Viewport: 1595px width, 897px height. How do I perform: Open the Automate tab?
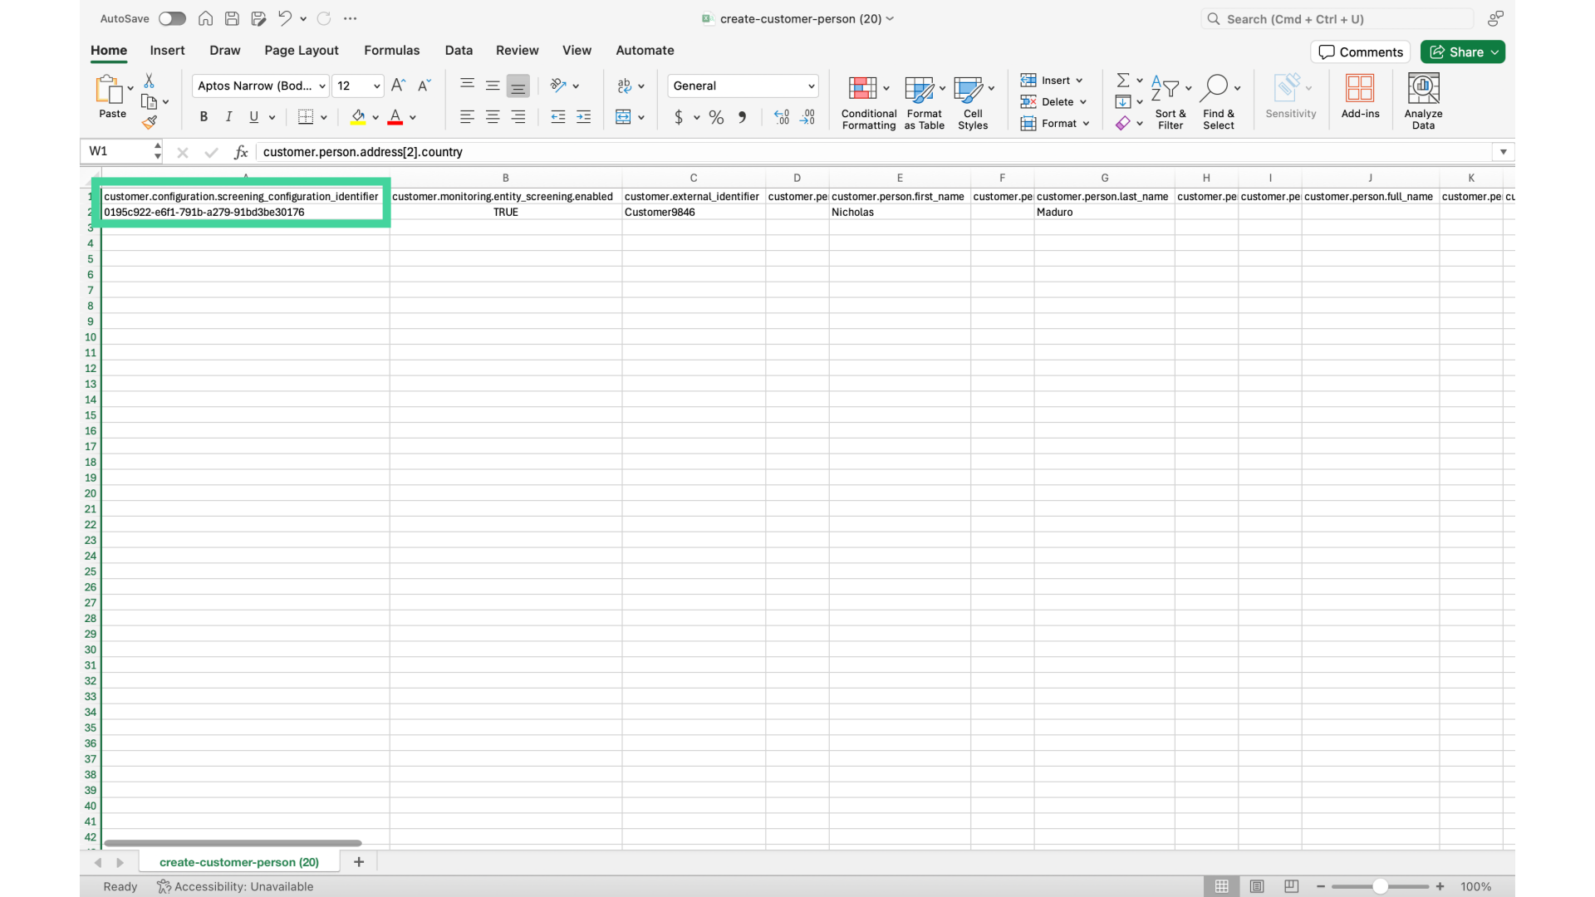(x=645, y=50)
